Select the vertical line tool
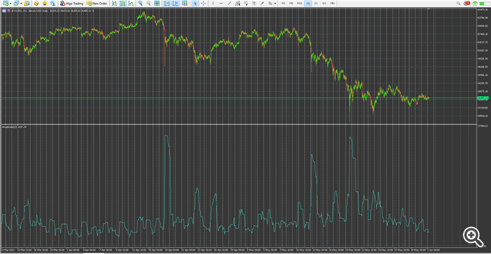The image size is (491, 254). click(x=213, y=3)
